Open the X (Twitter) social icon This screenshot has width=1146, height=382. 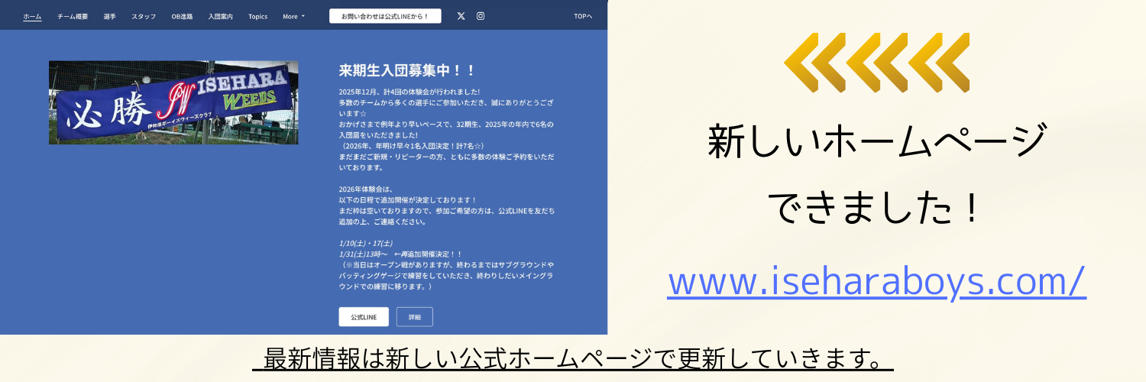tap(461, 16)
